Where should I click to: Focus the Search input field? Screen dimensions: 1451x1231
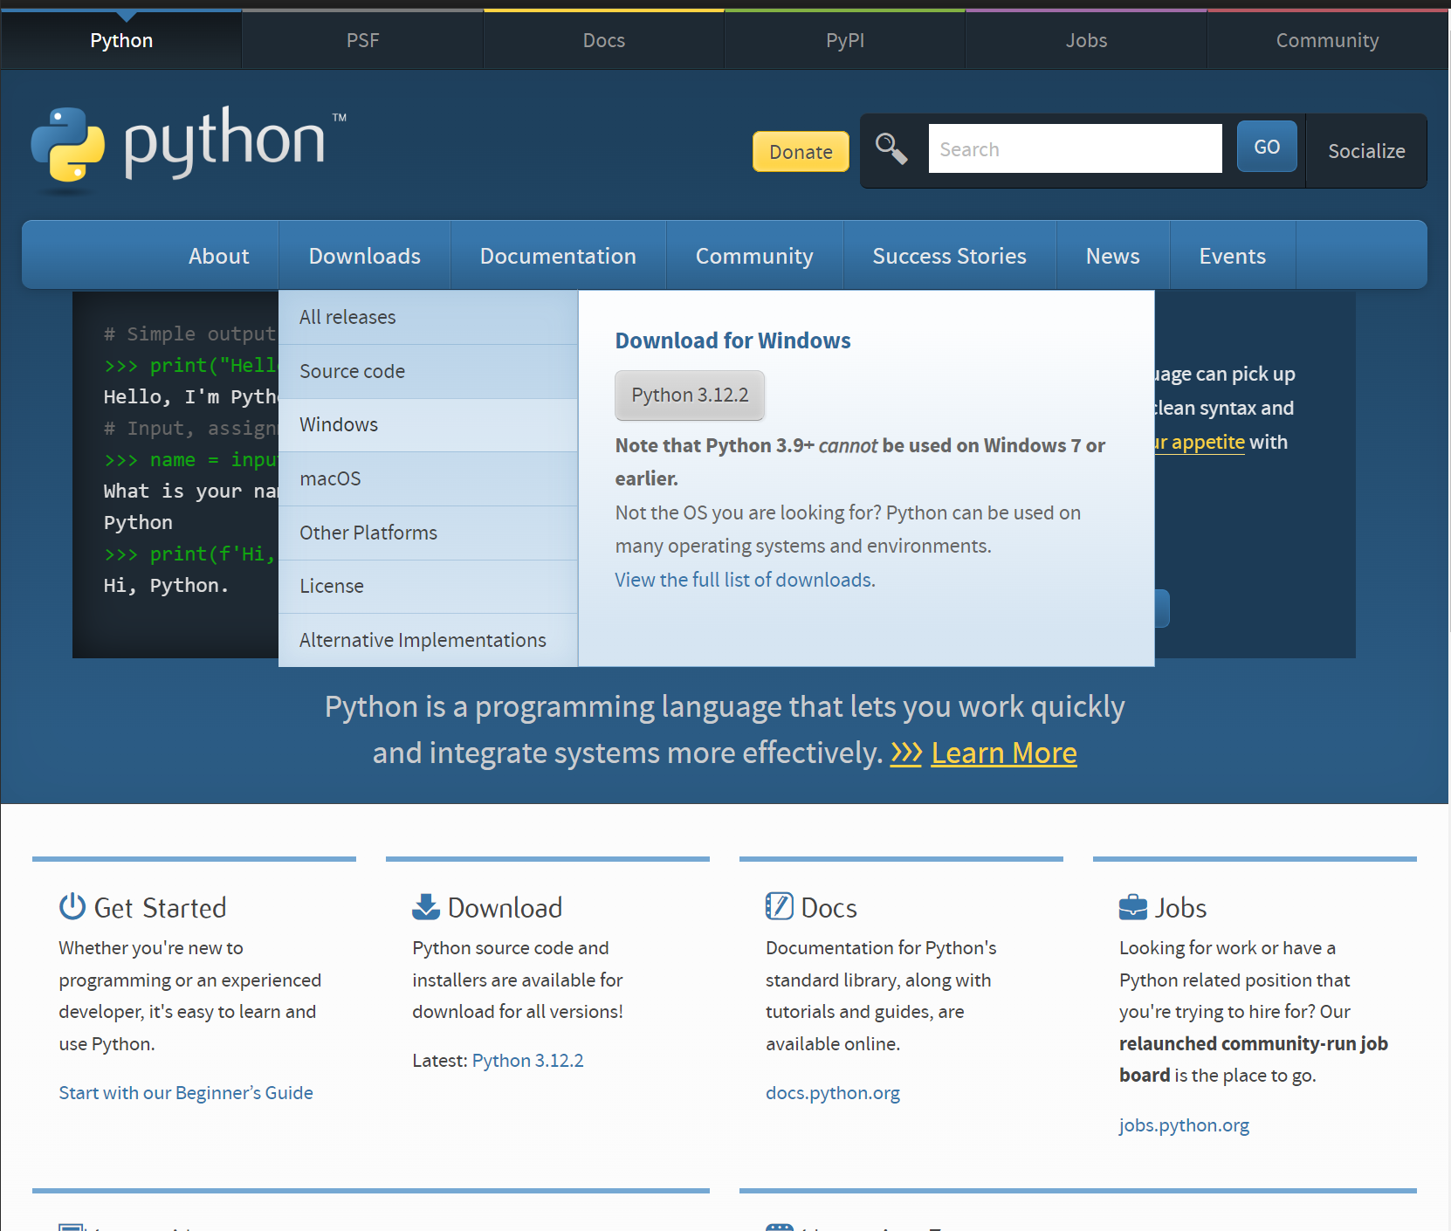pyautogui.click(x=1075, y=148)
